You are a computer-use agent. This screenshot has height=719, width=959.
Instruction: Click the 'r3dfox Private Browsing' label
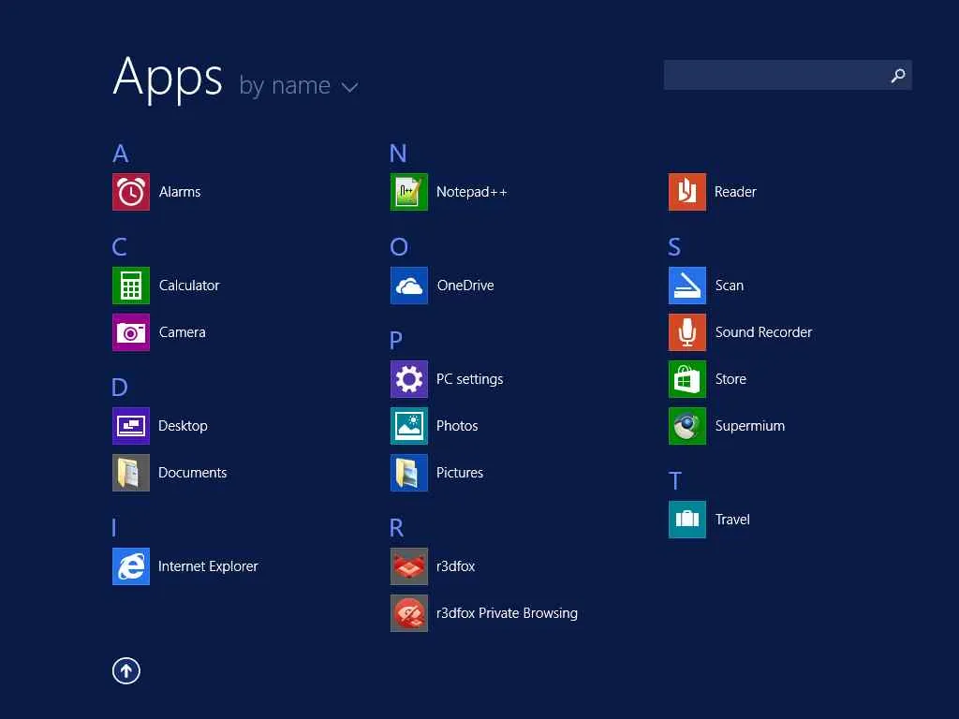click(507, 613)
